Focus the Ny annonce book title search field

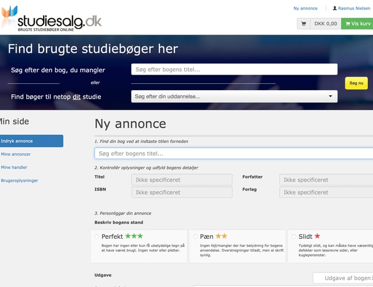(x=234, y=153)
